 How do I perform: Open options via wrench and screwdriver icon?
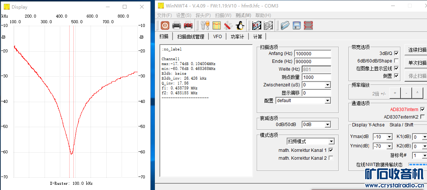pos(205,25)
